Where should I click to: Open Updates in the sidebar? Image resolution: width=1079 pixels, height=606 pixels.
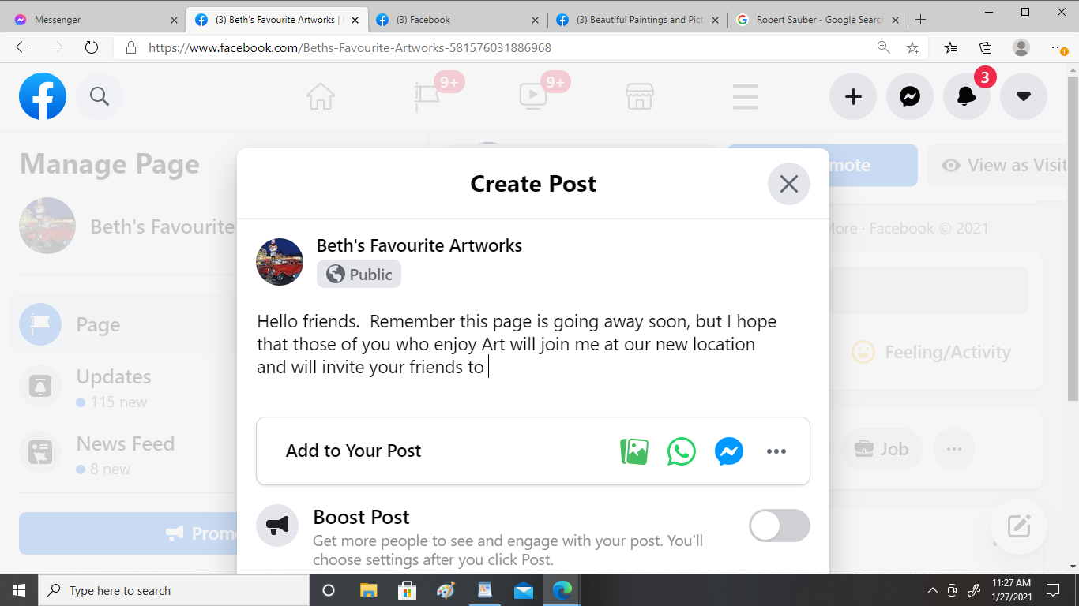click(x=123, y=388)
